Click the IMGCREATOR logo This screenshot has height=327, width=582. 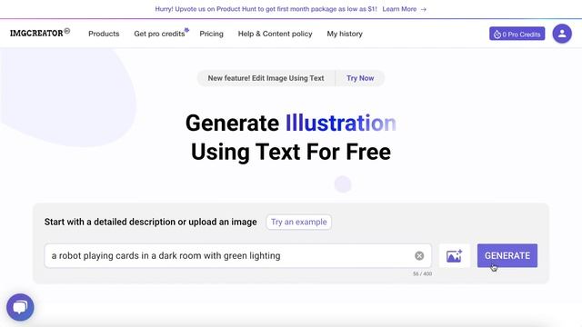click(40, 33)
